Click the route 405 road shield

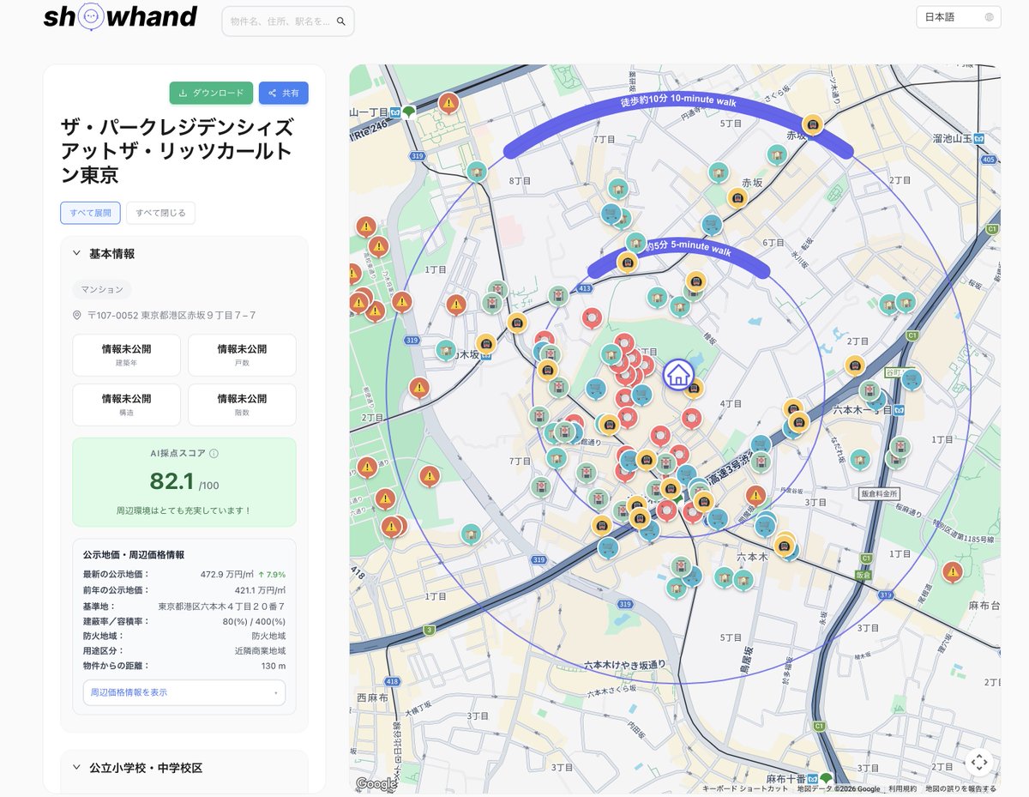click(x=990, y=160)
